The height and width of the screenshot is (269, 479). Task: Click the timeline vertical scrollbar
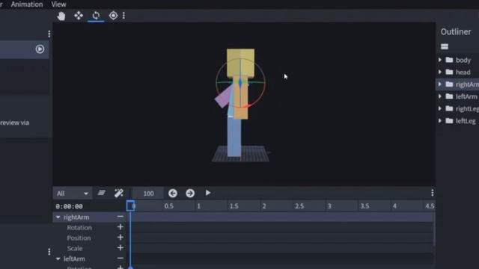tap(434, 229)
